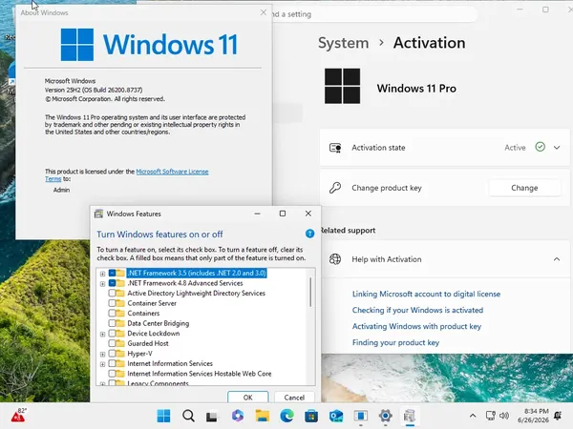The width and height of the screenshot is (573, 429).
Task: Open the Start menu
Action: (163, 416)
